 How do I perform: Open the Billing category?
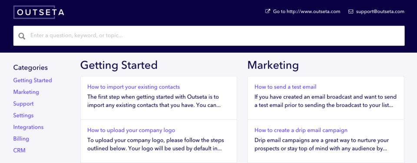click(x=21, y=139)
